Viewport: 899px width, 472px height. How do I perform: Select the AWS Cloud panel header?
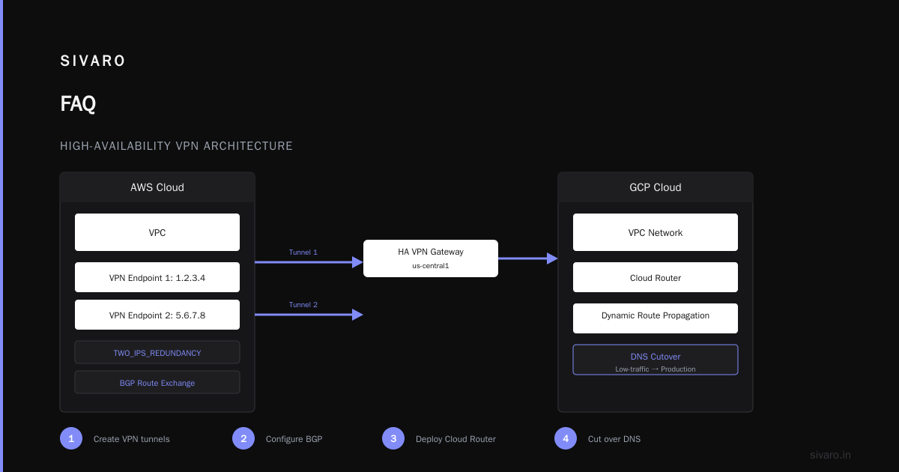(157, 187)
